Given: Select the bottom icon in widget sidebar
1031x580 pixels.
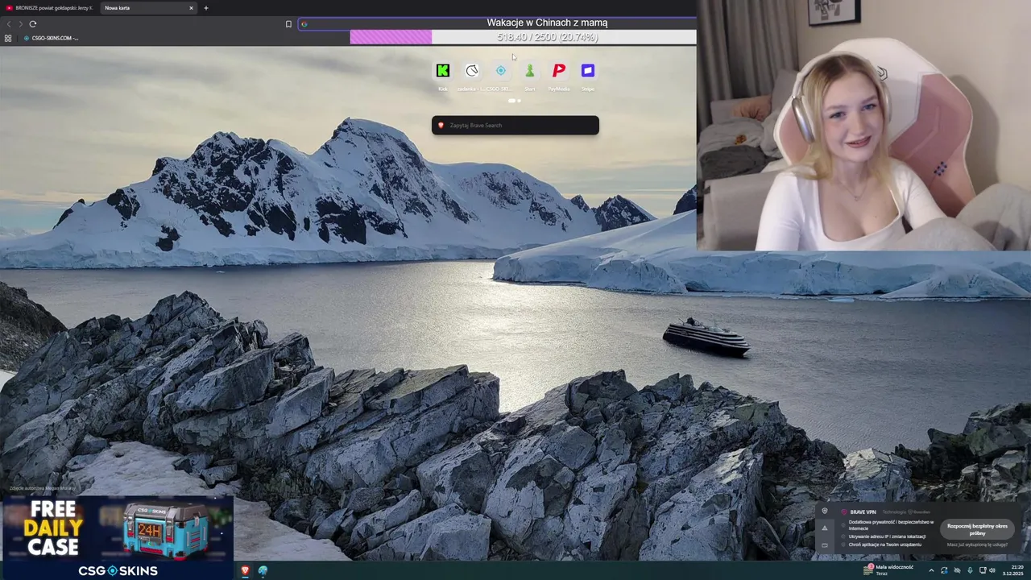Looking at the screenshot, I should click(824, 545).
